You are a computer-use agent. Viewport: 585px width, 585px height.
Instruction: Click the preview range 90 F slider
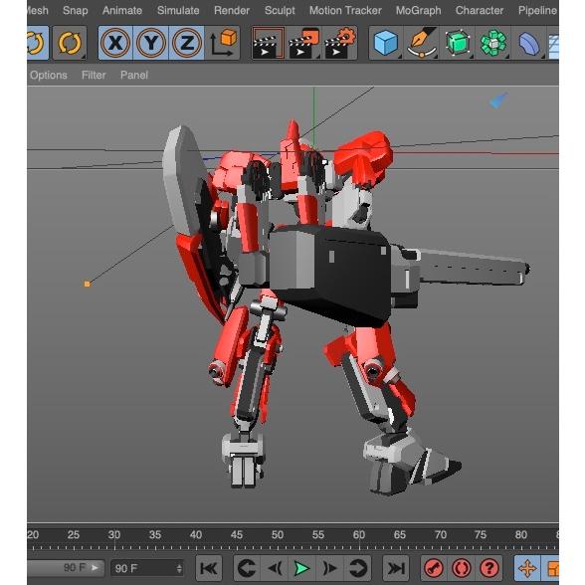click(x=66, y=568)
